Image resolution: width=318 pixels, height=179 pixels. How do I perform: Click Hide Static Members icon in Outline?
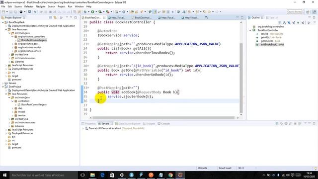click(x=294, y=23)
